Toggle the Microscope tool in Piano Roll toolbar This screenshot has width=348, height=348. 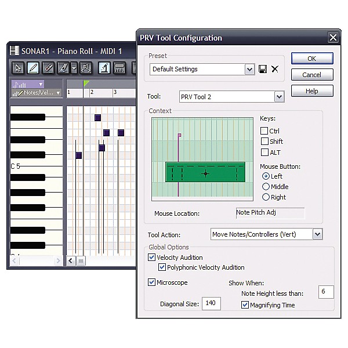click(x=104, y=68)
